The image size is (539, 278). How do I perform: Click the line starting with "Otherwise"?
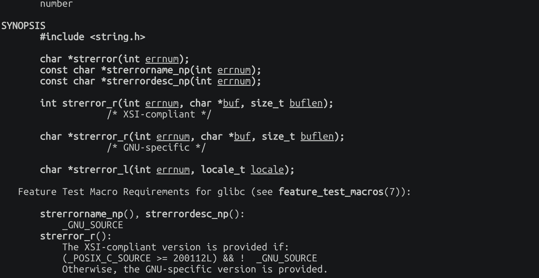pos(195,269)
